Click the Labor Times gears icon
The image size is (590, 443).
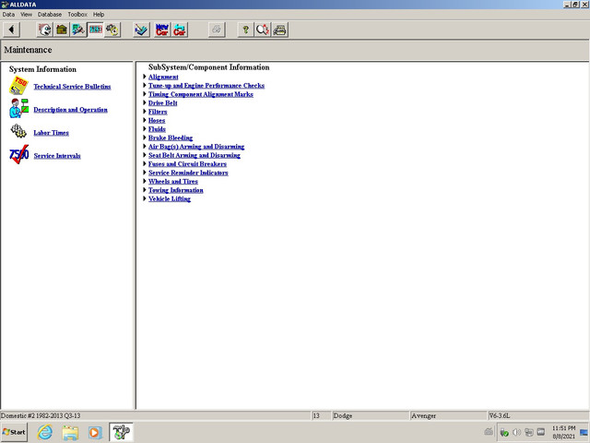(18, 131)
